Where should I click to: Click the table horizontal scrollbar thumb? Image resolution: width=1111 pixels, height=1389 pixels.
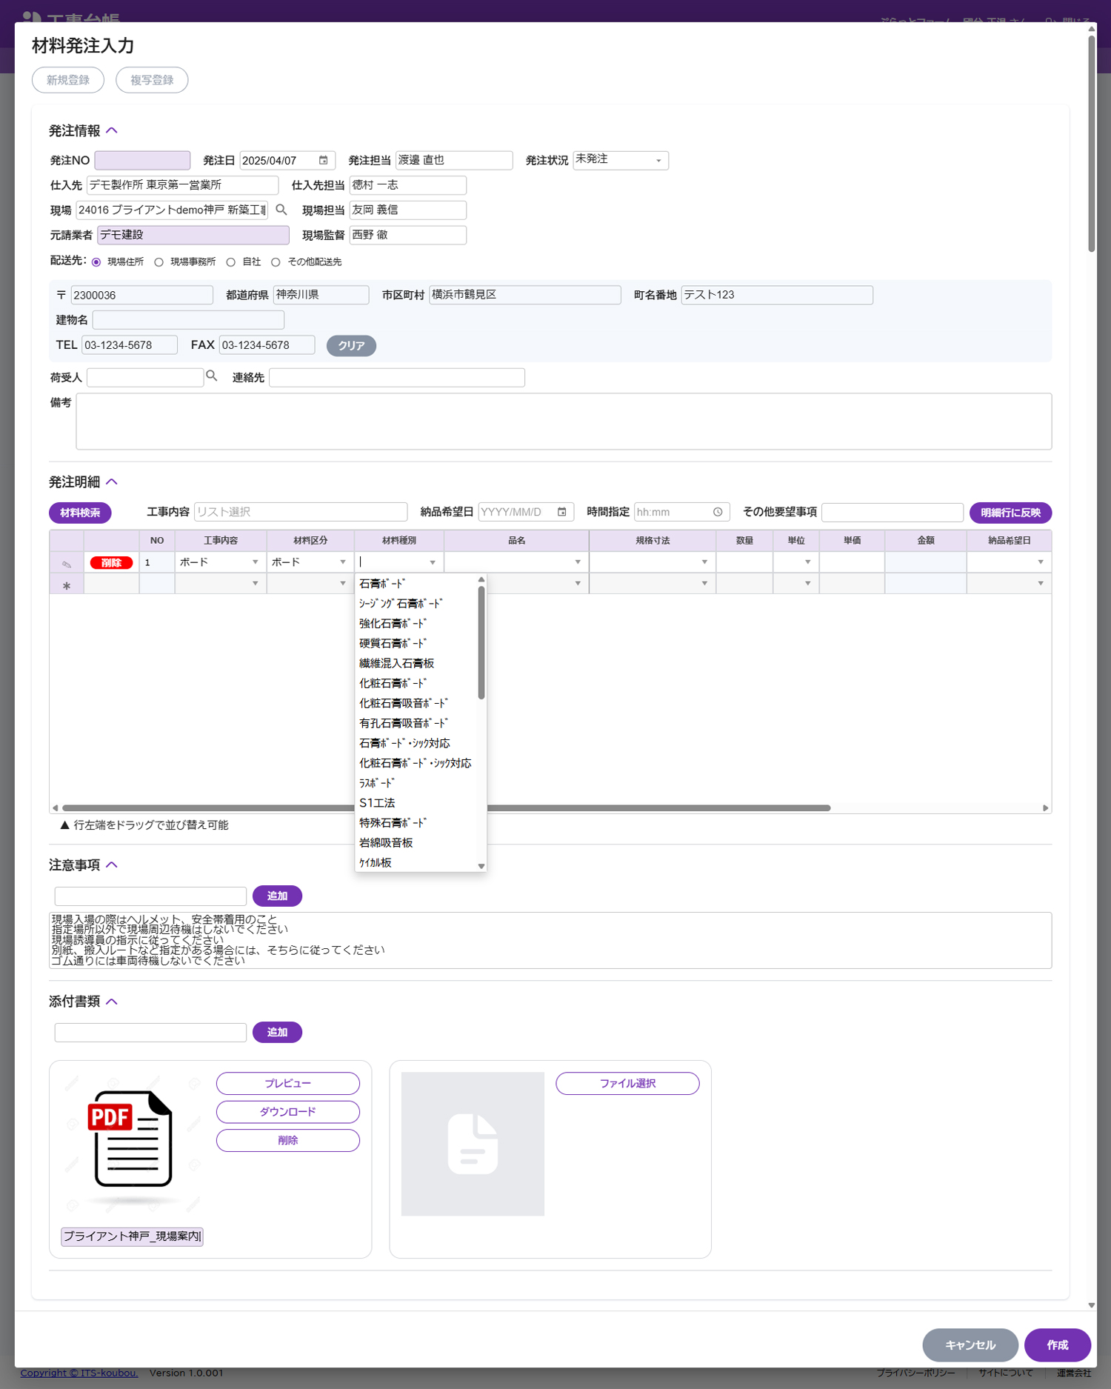(x=447, y=807)
